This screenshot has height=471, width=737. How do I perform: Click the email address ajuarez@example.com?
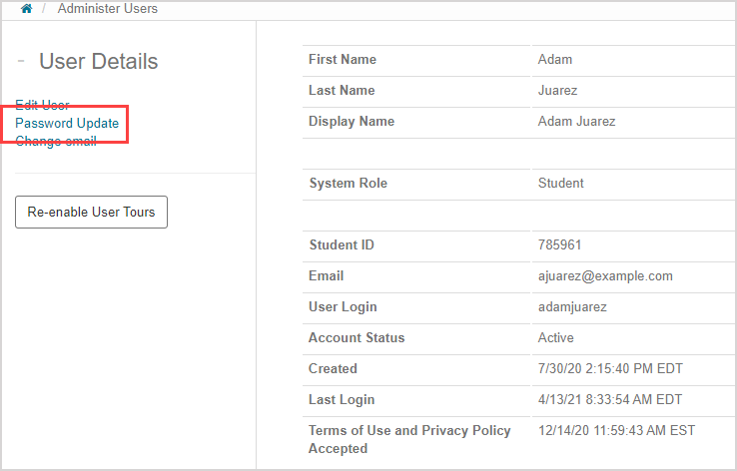605,276
